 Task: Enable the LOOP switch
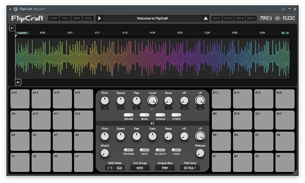point(176,149)
